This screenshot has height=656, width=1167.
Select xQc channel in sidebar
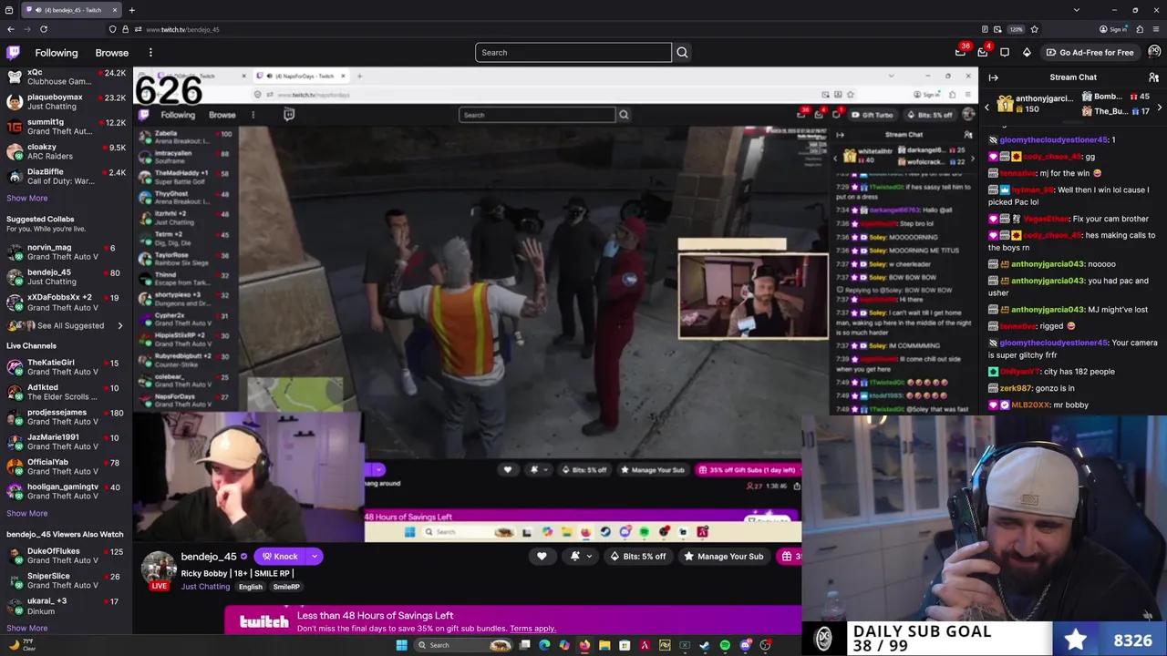pos(66,77)
